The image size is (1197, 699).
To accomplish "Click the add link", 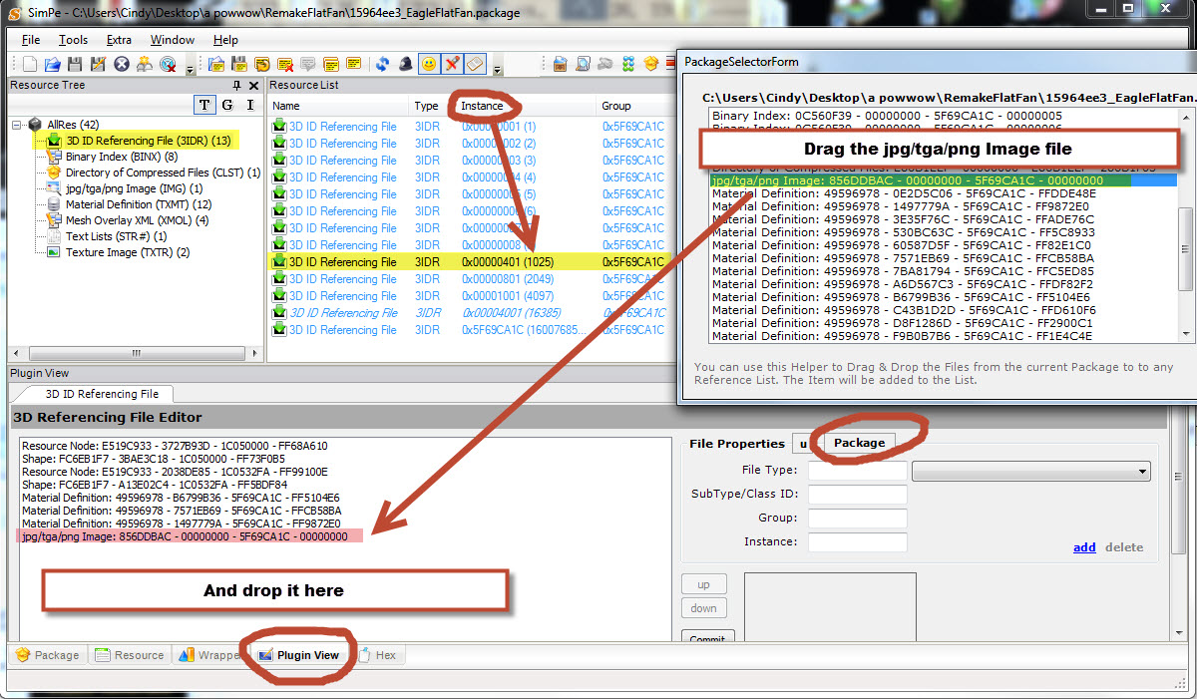I will tap(1084, 547).
